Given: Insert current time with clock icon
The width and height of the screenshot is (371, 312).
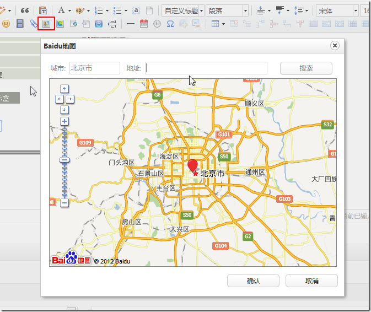Looking at the screenshot, I should [x=157, y=24].
